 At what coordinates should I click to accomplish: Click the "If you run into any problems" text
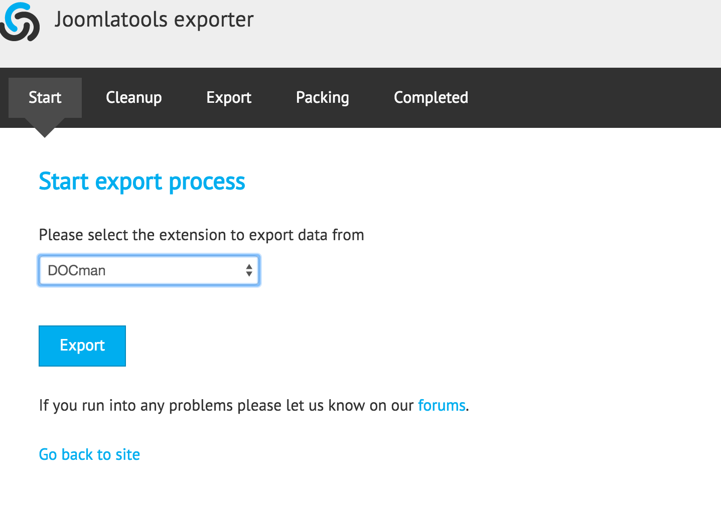coord(226,405)
